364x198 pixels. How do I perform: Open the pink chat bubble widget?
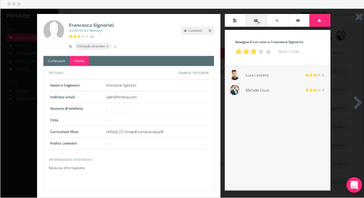pos(354,185)
